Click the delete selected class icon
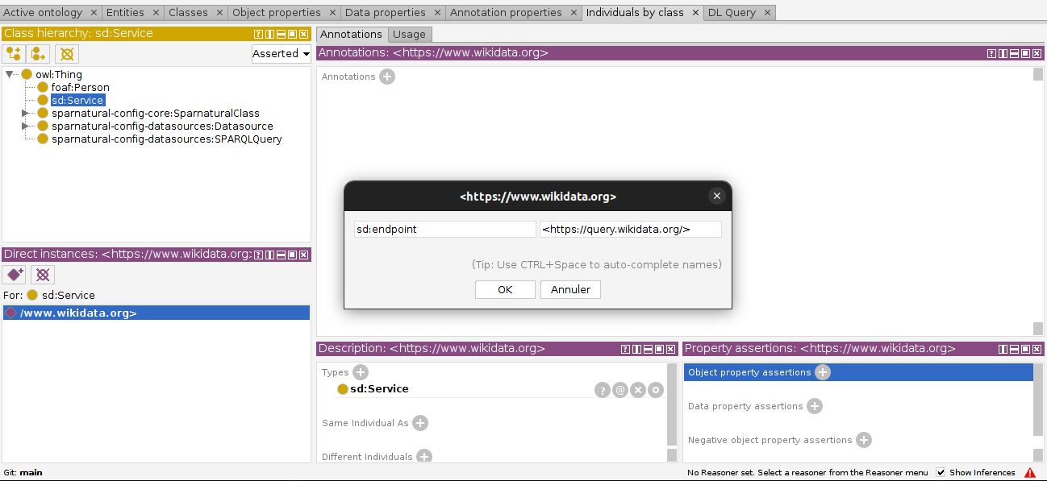This screenshot has height=481, width=1047. pos(68,54)
